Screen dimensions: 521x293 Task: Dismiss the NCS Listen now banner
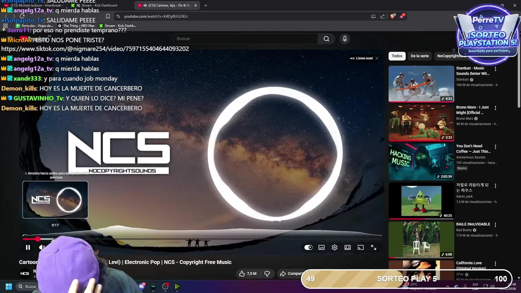pyautogui.click(x=377, y=58)
